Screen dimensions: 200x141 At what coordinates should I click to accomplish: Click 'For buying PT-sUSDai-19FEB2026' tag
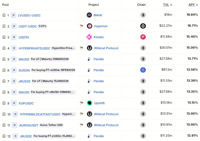(x=53, y=70)
